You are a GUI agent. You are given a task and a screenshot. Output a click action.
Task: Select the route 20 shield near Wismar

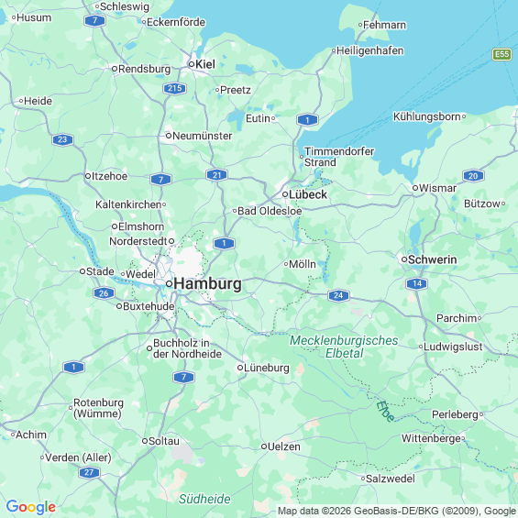tap(473, 176)
